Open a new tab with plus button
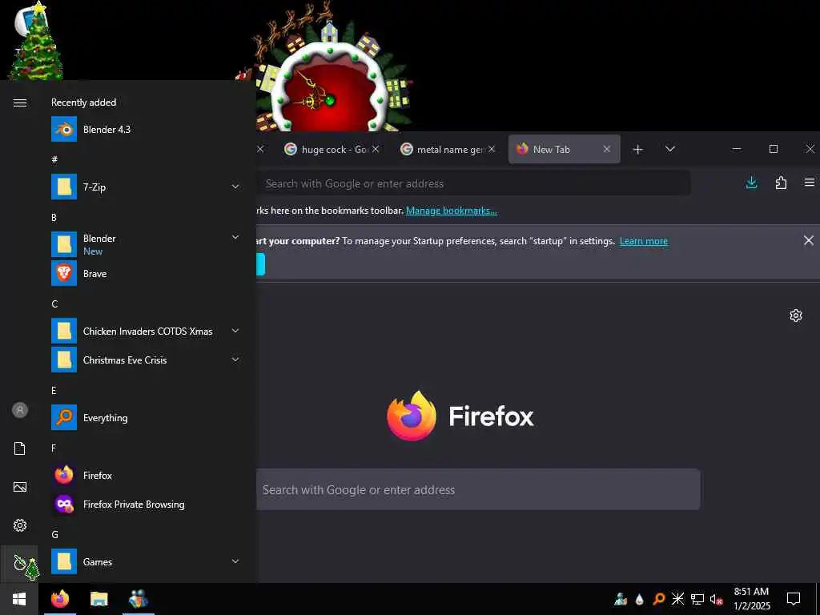Screen dimensions: 820x615 click(x=637, y=150)
